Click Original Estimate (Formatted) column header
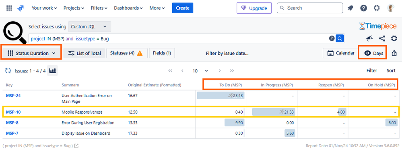402x152 pixels. (155, 85)
